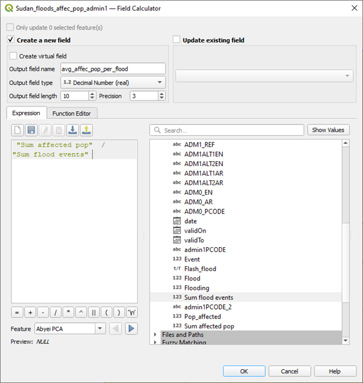The height and width of the screenshot is (383, 363).
Task: Click the clear expression (new file) icon
Action: point(18,130)
